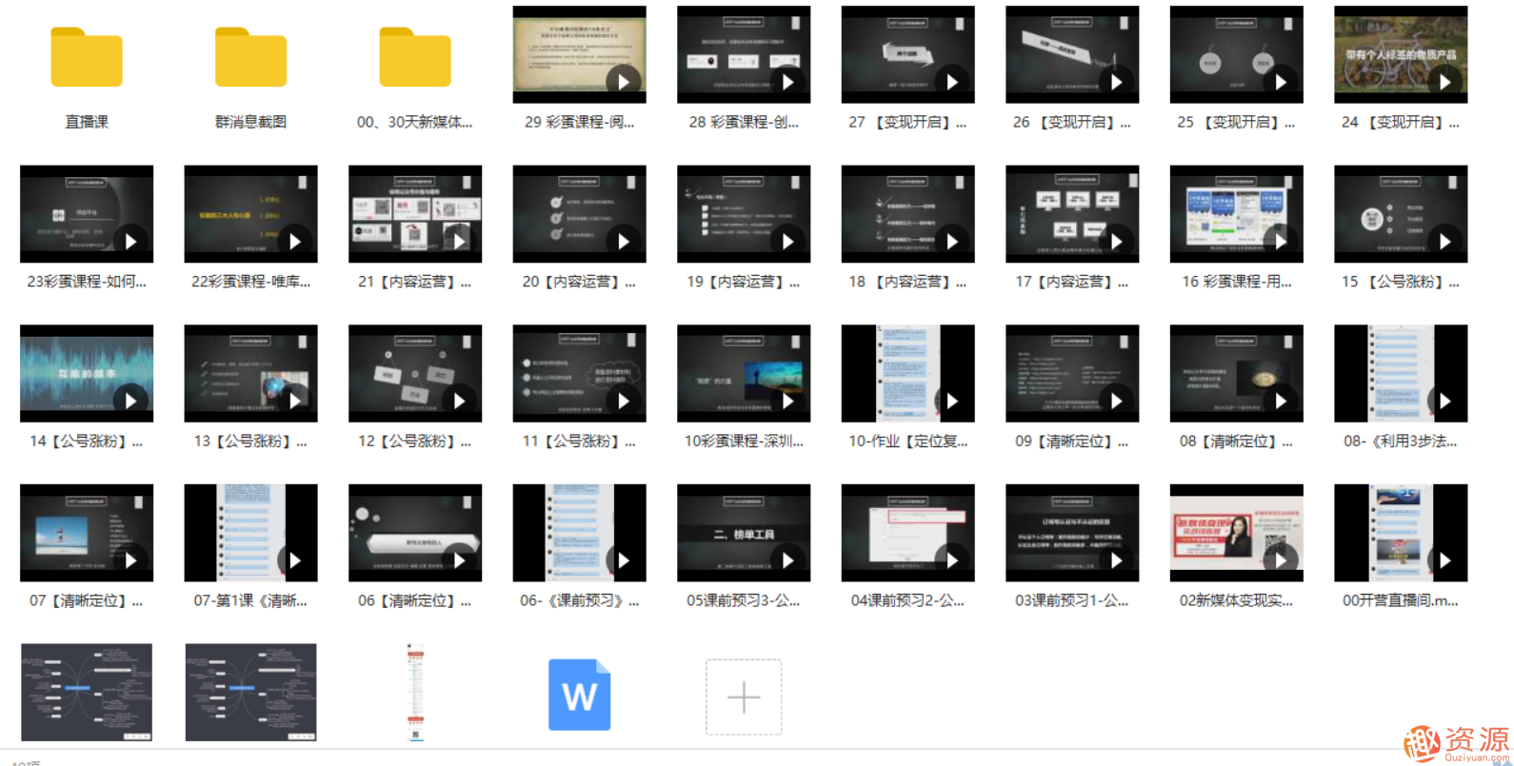The height and width of the screenshot is (766, 1514).
Task: Play the 28 彩蛋课程-创 video thumbnail
Action: (744, 54)
